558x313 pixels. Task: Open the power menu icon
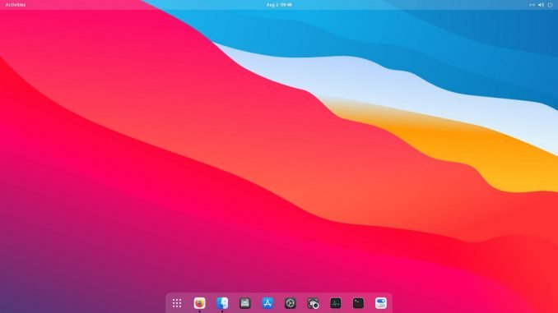coord(550,5)
